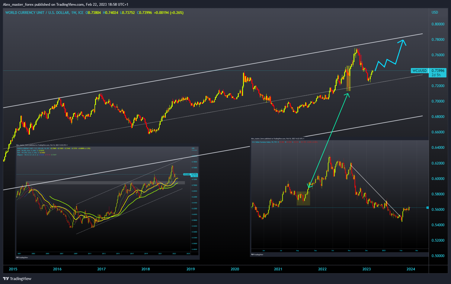The height and width of the screenshot is (284, 451).
Task: Click the Low value L0.73752
Action: pyautogui.click(x=127, y=13)
